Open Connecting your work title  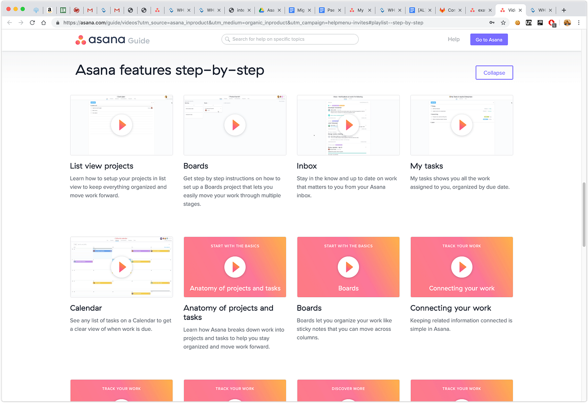point(451,308)
